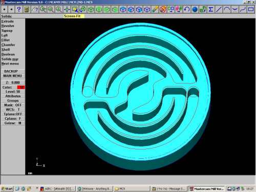Image resolution: width=256 pixels, height=192 pixels.
Task: Open Help with the question mark icon
Action: 18,9
